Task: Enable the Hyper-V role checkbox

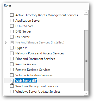Action: (12, 48)
